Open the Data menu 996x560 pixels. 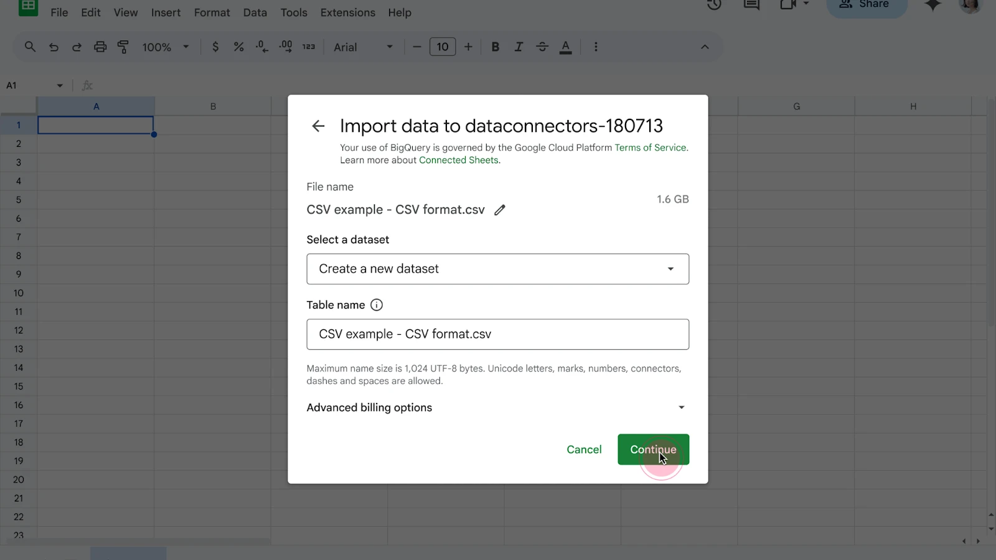click(255, 12)
